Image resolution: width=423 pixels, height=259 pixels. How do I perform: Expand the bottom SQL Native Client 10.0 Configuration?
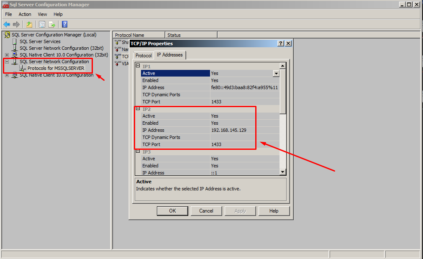pyautogui.click(x=7, y=75)
